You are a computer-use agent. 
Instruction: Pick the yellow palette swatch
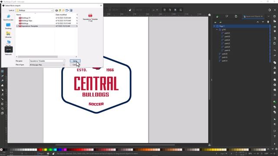(46, 149)
